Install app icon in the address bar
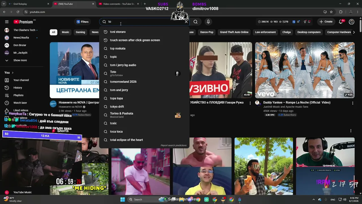Screen dimensions: 362x204 (x=325, y=12)
